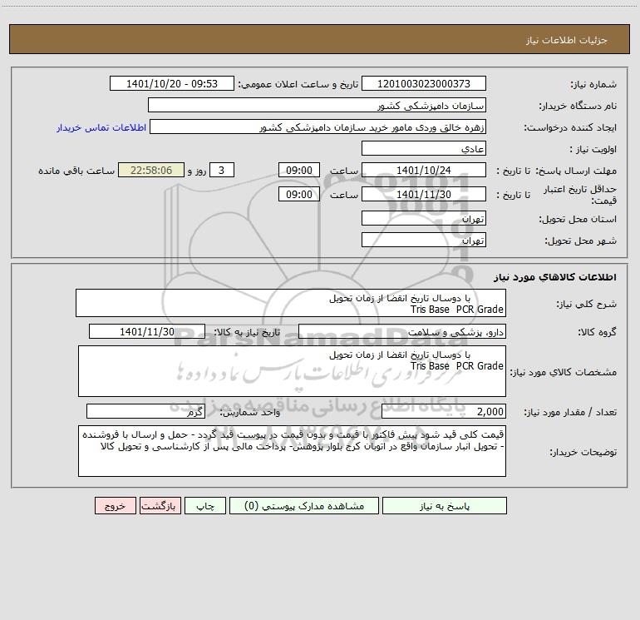Open مشاهده مدارک پیوستی (0) button

pyautogui.click(x=304, y=506)
